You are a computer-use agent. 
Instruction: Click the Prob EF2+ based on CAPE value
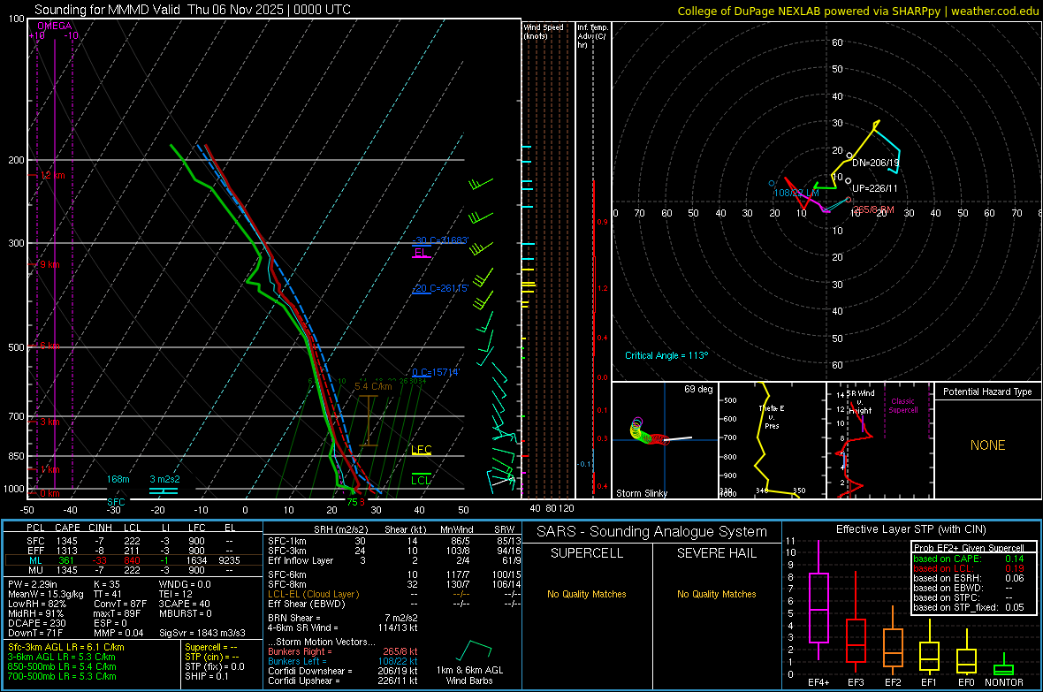coord(969,559)
